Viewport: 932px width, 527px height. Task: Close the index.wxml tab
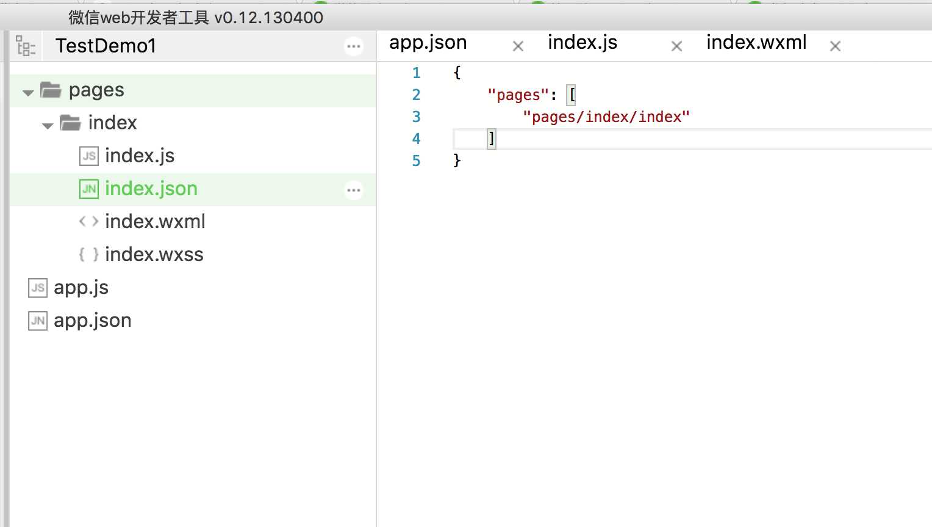tap(836, 46)
